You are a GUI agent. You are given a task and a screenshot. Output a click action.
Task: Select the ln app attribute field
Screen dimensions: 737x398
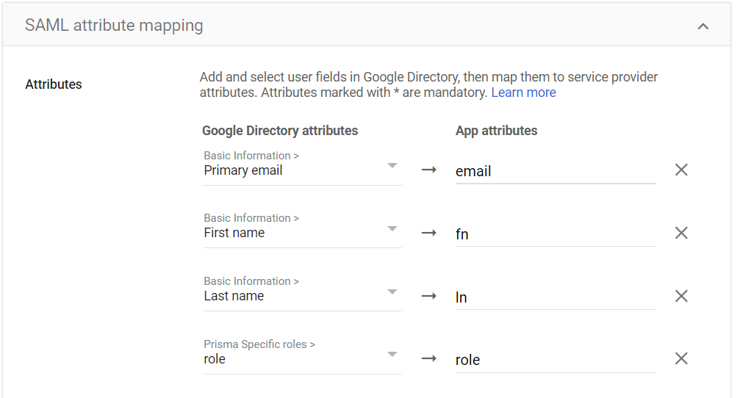(x=555, y=297)
